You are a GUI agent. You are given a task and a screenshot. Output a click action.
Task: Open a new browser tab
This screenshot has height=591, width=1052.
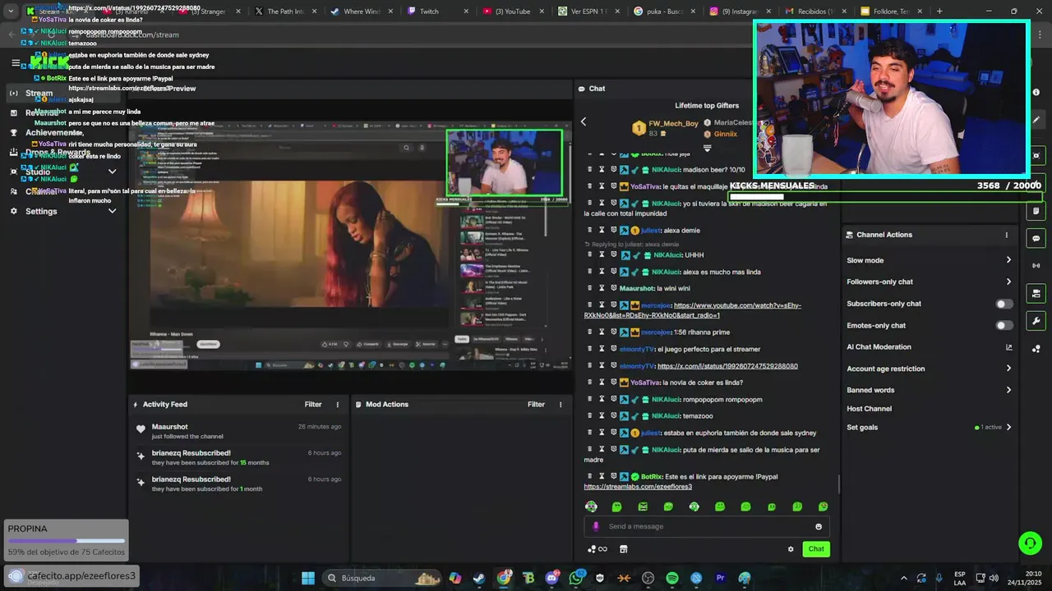(x=939, y=11)
